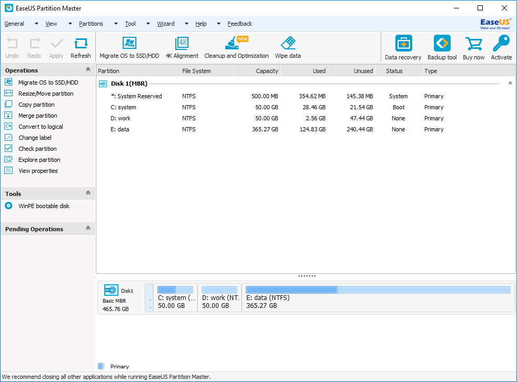Open the General menu dropdown arrow
This screenshot has width=517, height=382.
[x=36, y=24]
